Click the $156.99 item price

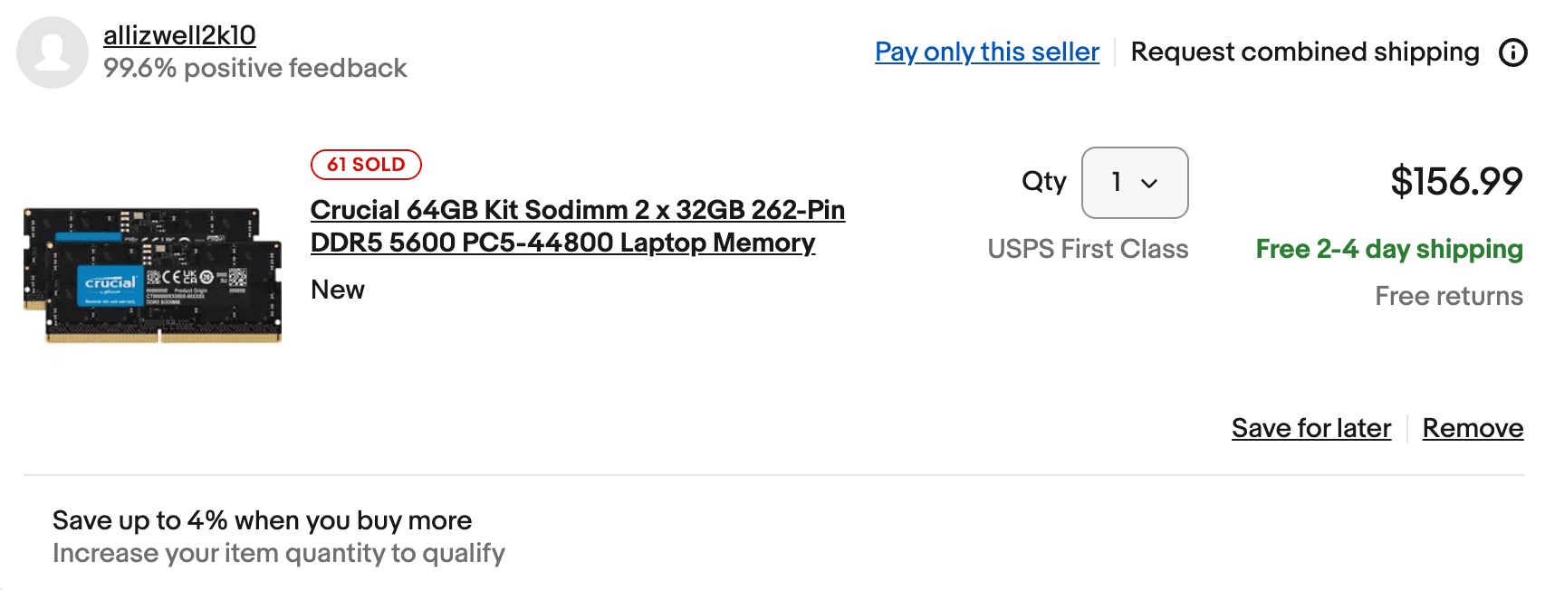pos(1455,181)
